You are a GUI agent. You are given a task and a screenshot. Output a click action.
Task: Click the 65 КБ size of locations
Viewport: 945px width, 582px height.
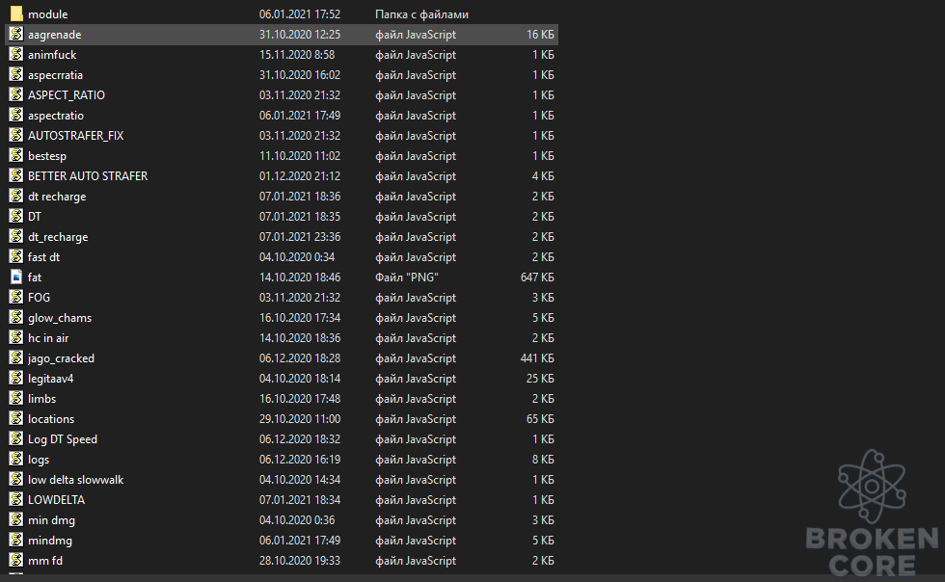pos(540,419)
